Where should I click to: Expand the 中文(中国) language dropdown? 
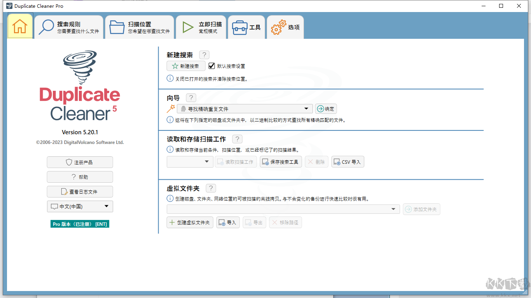(x=80, y=206)
